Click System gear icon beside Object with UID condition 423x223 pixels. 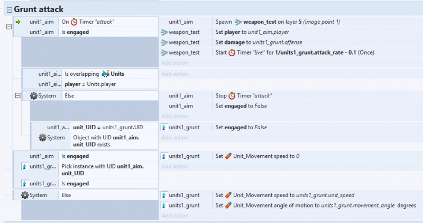pos(42,138)
